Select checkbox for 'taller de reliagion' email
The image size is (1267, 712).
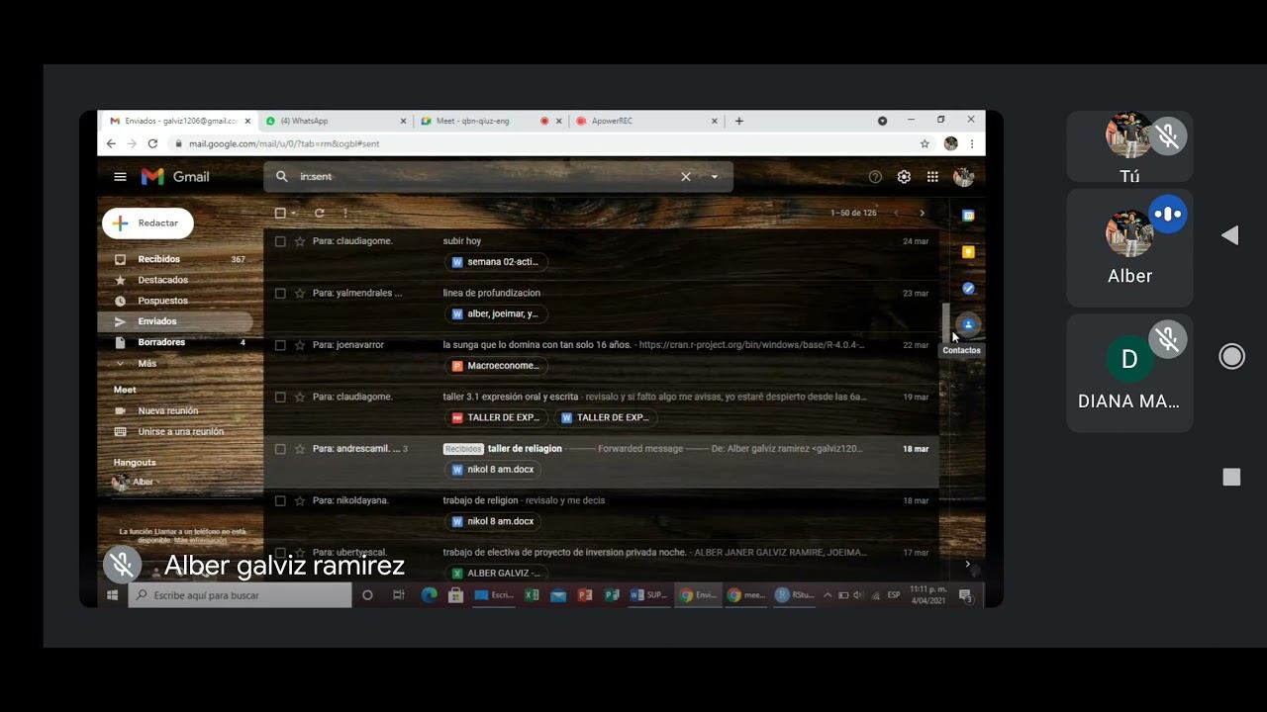(280, 449)
